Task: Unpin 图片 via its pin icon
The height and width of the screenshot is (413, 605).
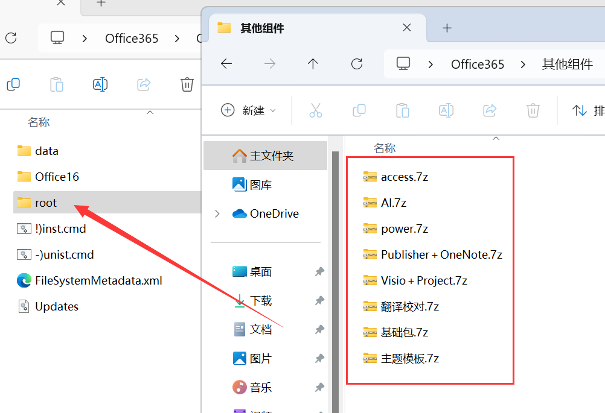Action: (x=319, y=358)
